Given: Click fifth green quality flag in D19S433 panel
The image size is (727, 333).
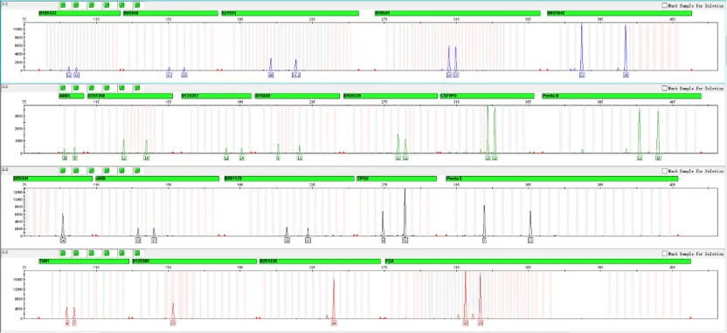Looking at the screenshot, I should coord(121,5).
